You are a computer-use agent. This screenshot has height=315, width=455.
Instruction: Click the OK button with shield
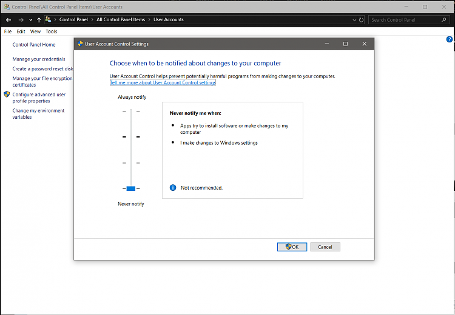[292, 247]
